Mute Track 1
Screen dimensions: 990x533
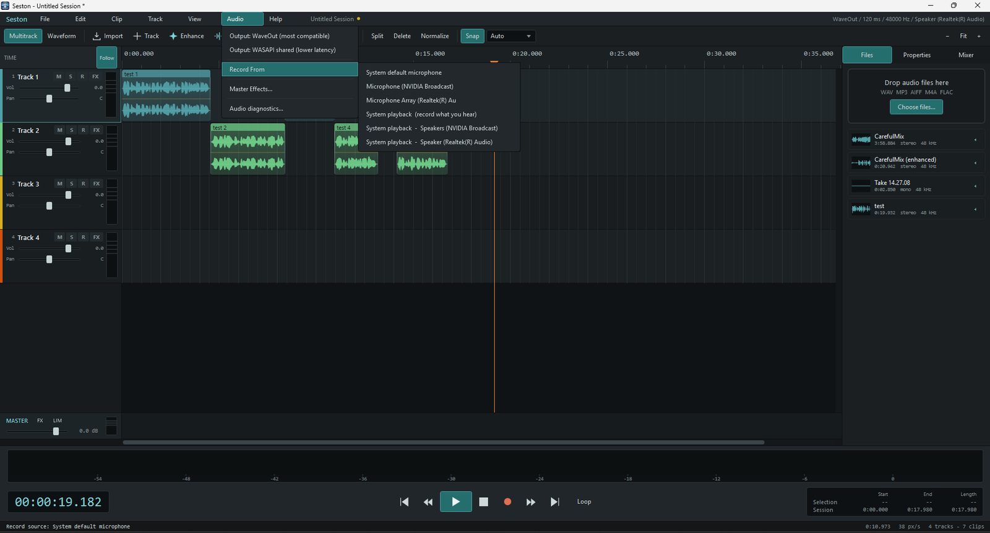[x=59, y=77]
